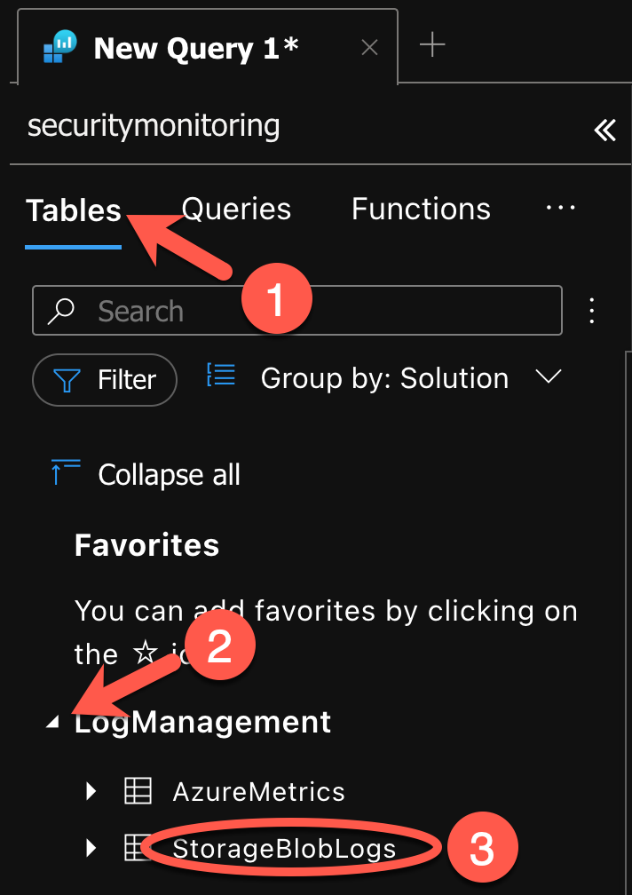Open the overflow ellipsis next to Functions

coord(560,209)
